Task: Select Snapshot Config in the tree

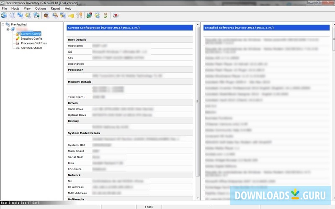Action: (31, 38)
